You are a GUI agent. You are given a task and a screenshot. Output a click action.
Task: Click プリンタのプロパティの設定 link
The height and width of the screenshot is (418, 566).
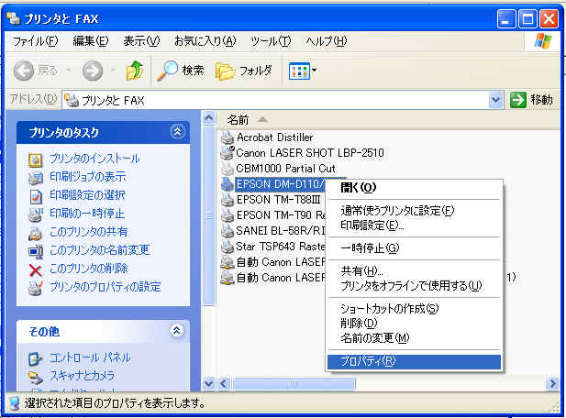tap(105, 287)
